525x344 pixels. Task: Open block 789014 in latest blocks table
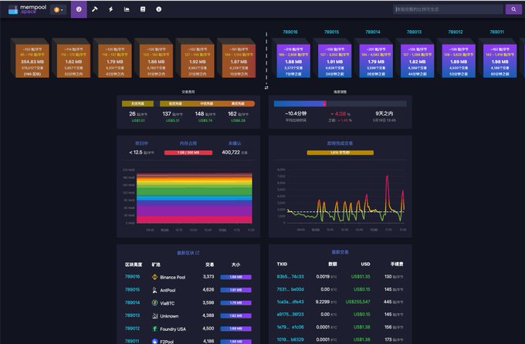[132, 302]
